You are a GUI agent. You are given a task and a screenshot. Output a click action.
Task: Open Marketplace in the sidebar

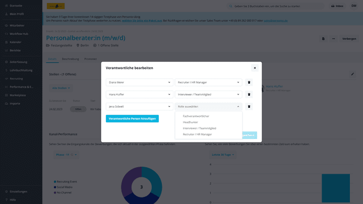pos(18,95)
